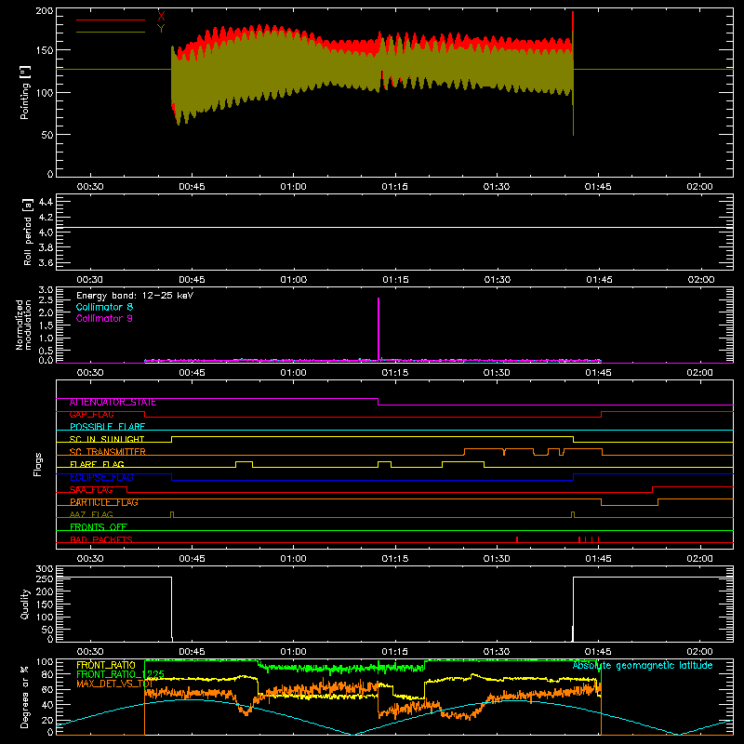Click the olive flag label below PARTICLE_FLAG

click(91, 515)
